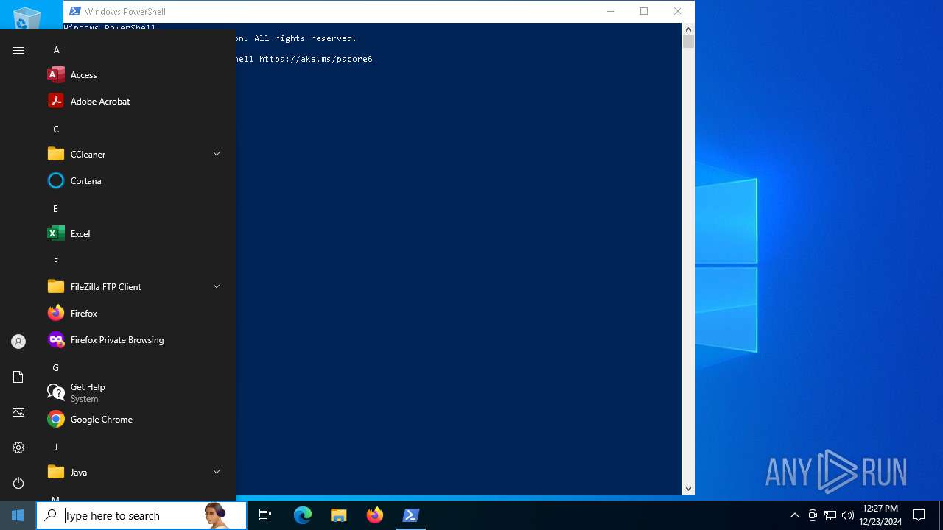Close the PowerShell window

click(678, 11)
